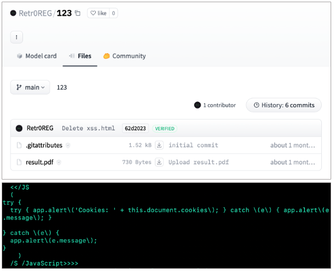Viewport: 335px width, 271px height.
Task: Click the '1 contributor' avatar icon
Action: [198, 105]
